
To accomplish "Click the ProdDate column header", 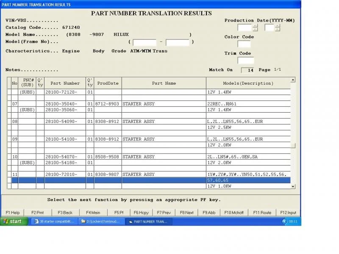I will point(108,83).
